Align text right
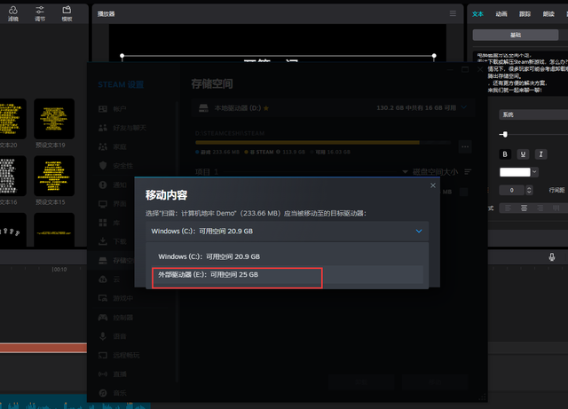The image size is (568, 409). click(540, 208)
